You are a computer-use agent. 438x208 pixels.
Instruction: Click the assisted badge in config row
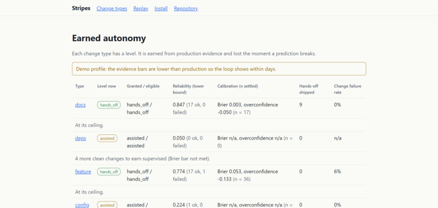107,205
